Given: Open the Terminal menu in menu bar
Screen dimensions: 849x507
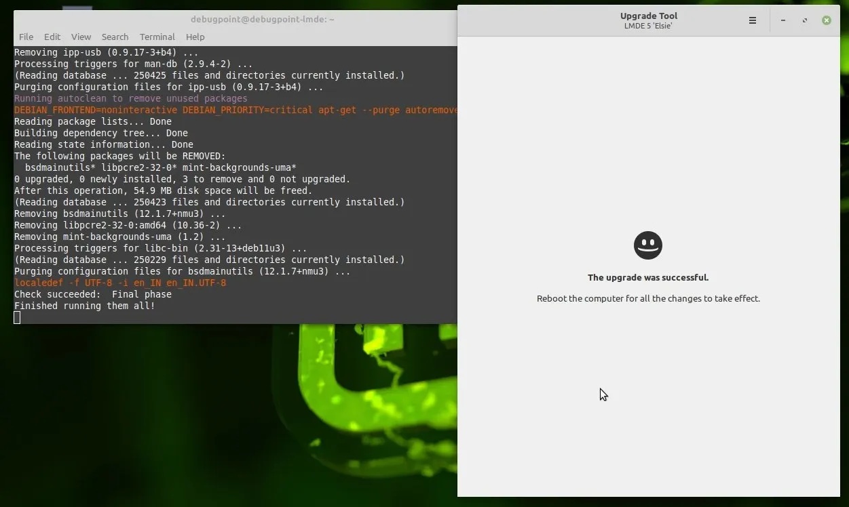Looking at the screenshot, I should (157, 37).
